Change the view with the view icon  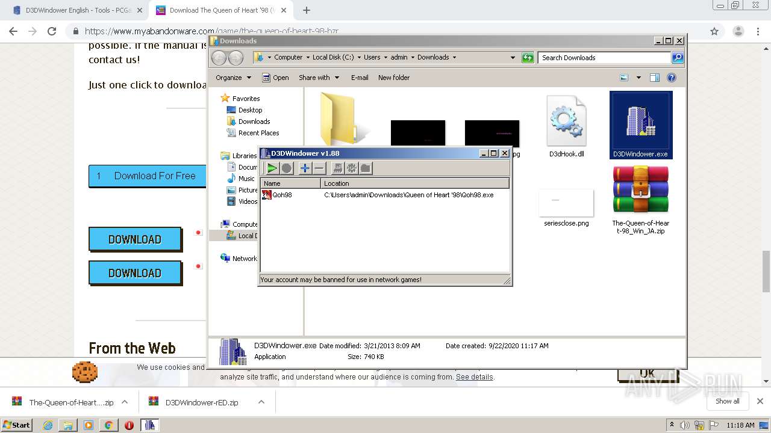coord(624,78)
